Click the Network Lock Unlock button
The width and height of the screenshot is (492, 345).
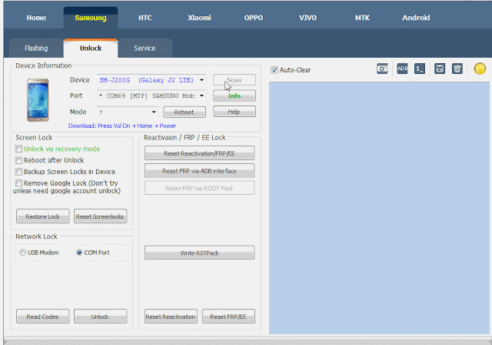[101, 316]
